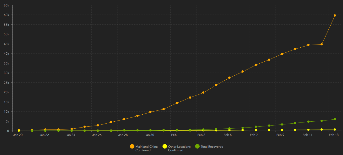Click the Jan 20 x-axis date label
Viewport: 343px width, 155px height.
coord(18,135)
